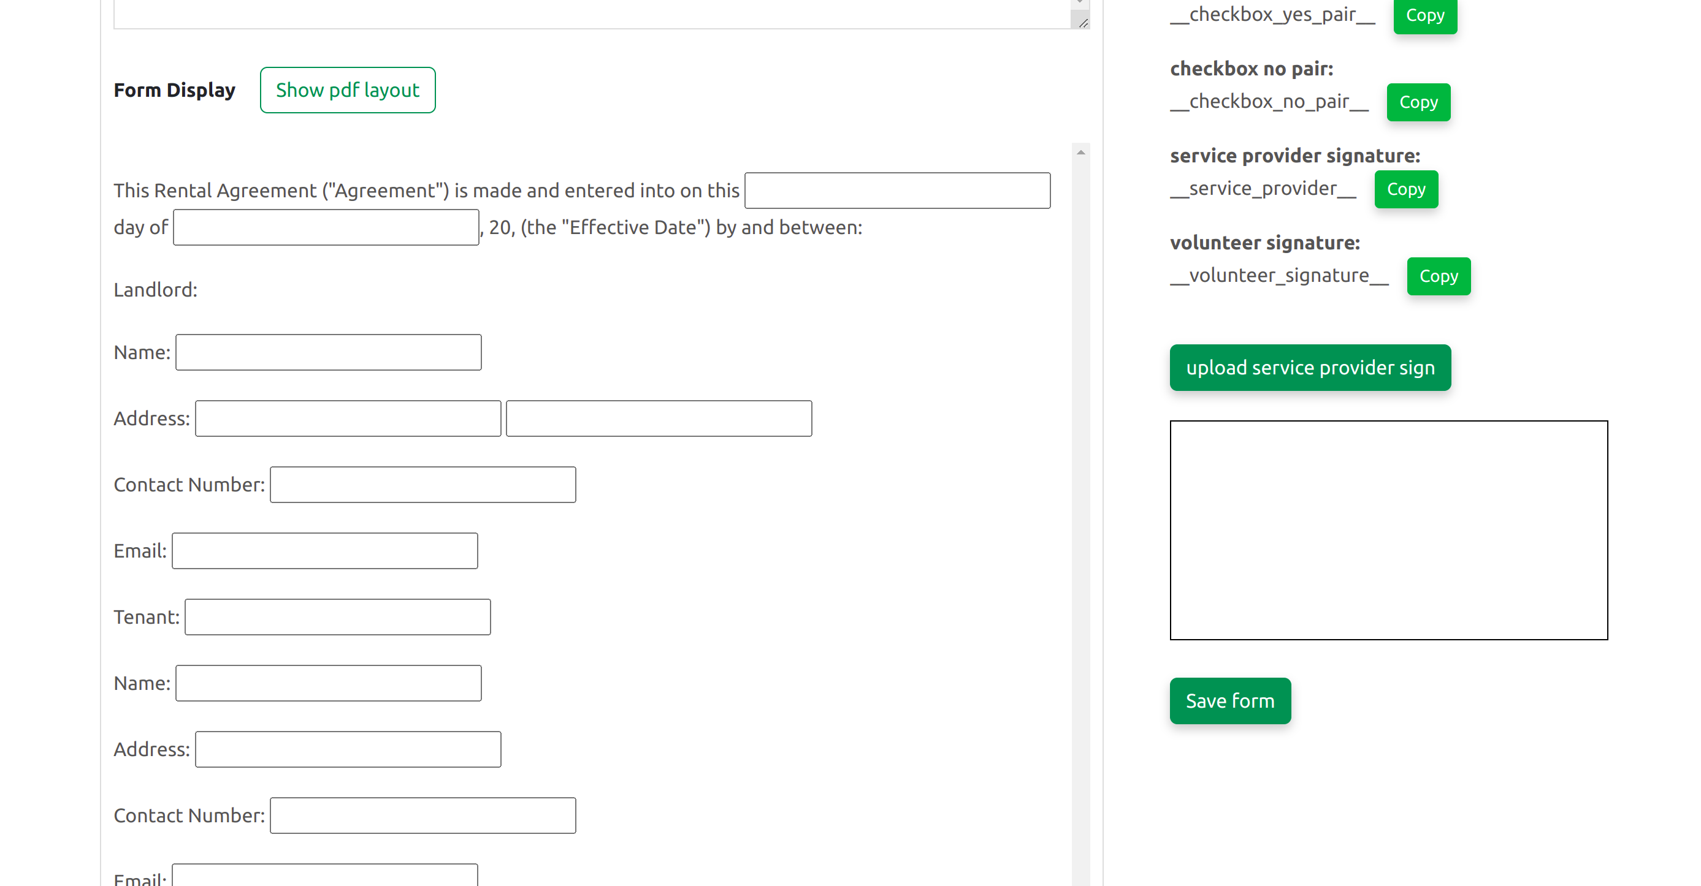Click the 'upload service provider sign' button
This screenshot has width=1701, height=886.
tap(1310, 366)
